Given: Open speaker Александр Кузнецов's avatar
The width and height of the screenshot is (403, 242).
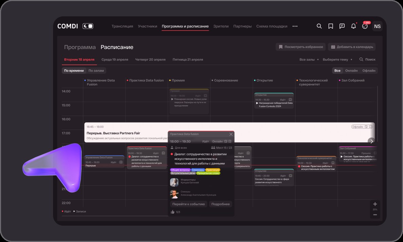Looking at the screenshot, I should click(x=174, y=194).
